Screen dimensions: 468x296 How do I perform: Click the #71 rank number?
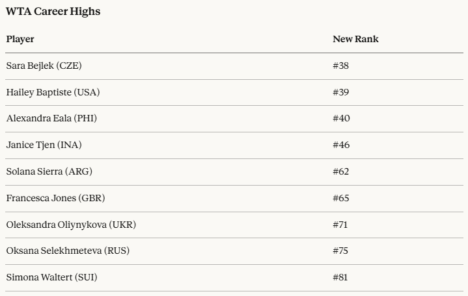pyautogui.click(x=340, y=225)
